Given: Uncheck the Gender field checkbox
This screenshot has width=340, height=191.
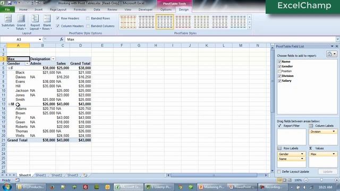Looking at the screenshot, I should pyautogui.click(x=279, y=66).
